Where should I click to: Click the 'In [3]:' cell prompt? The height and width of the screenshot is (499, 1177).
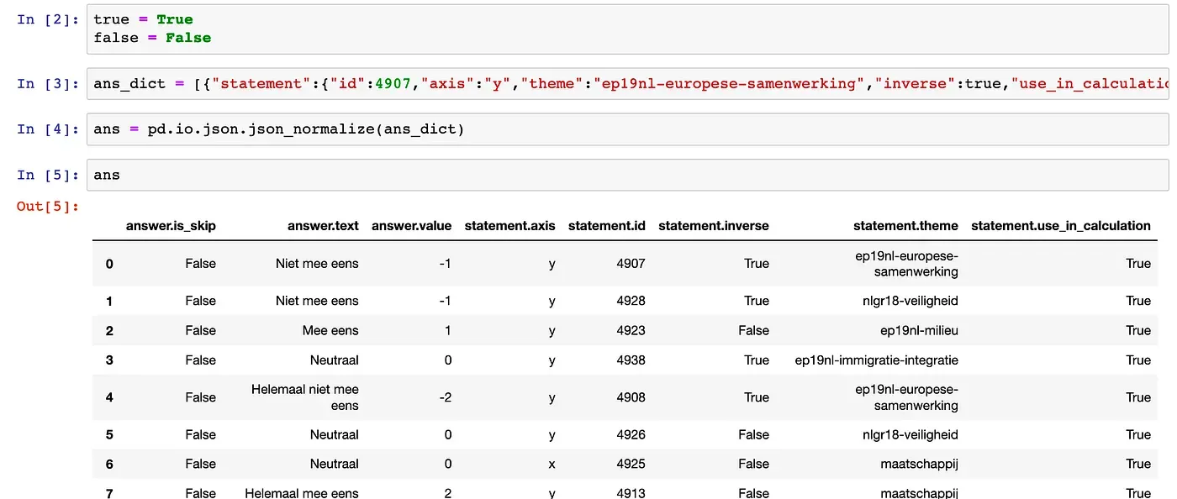(x=48, y=84)
